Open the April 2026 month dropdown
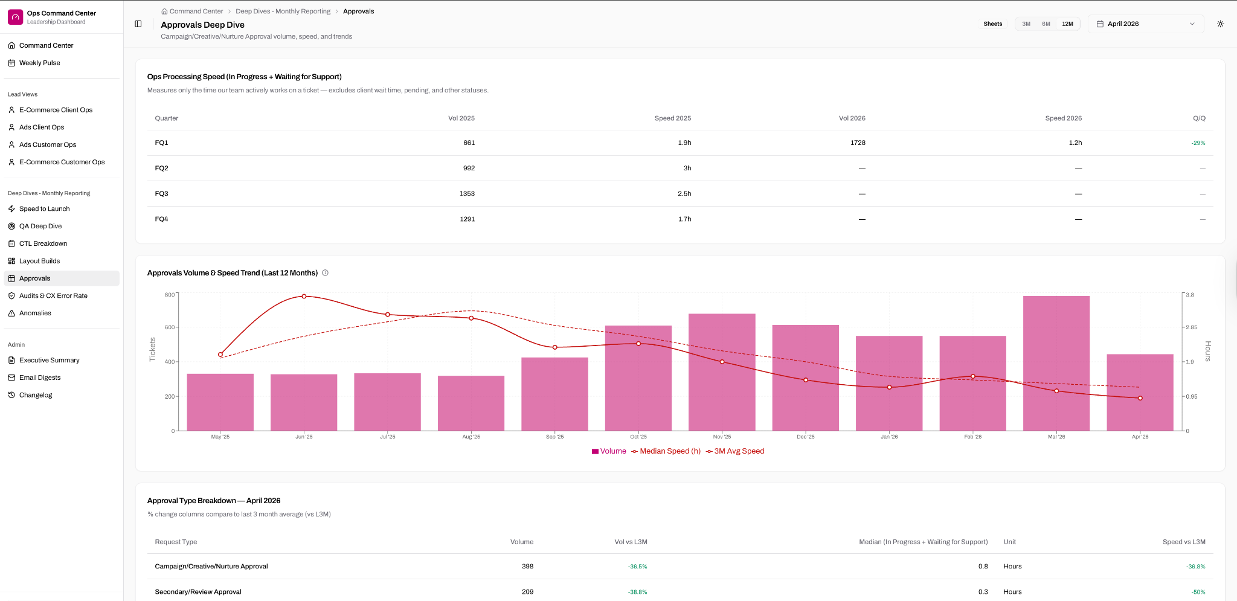Viewport: 1237px width, 601px height. pos(1146,24)
